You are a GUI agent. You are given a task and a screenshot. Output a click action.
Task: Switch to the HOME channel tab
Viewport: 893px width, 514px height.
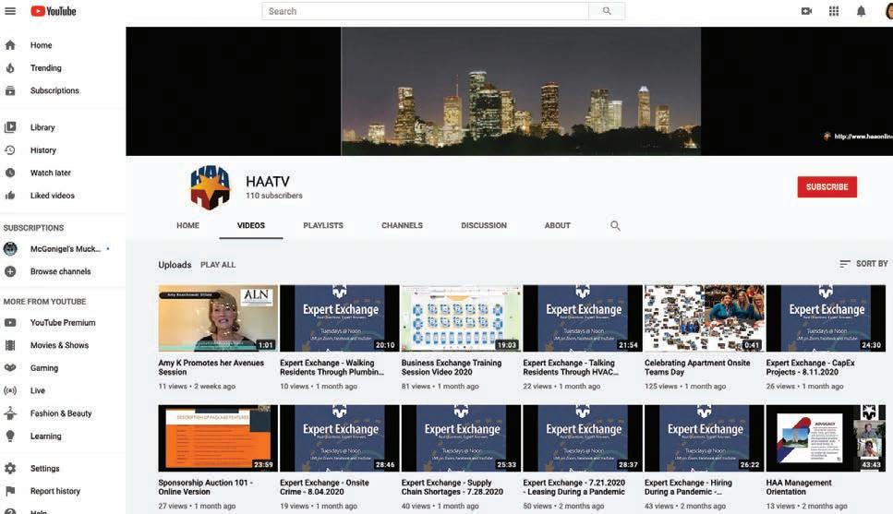click(x=188, y=225)
